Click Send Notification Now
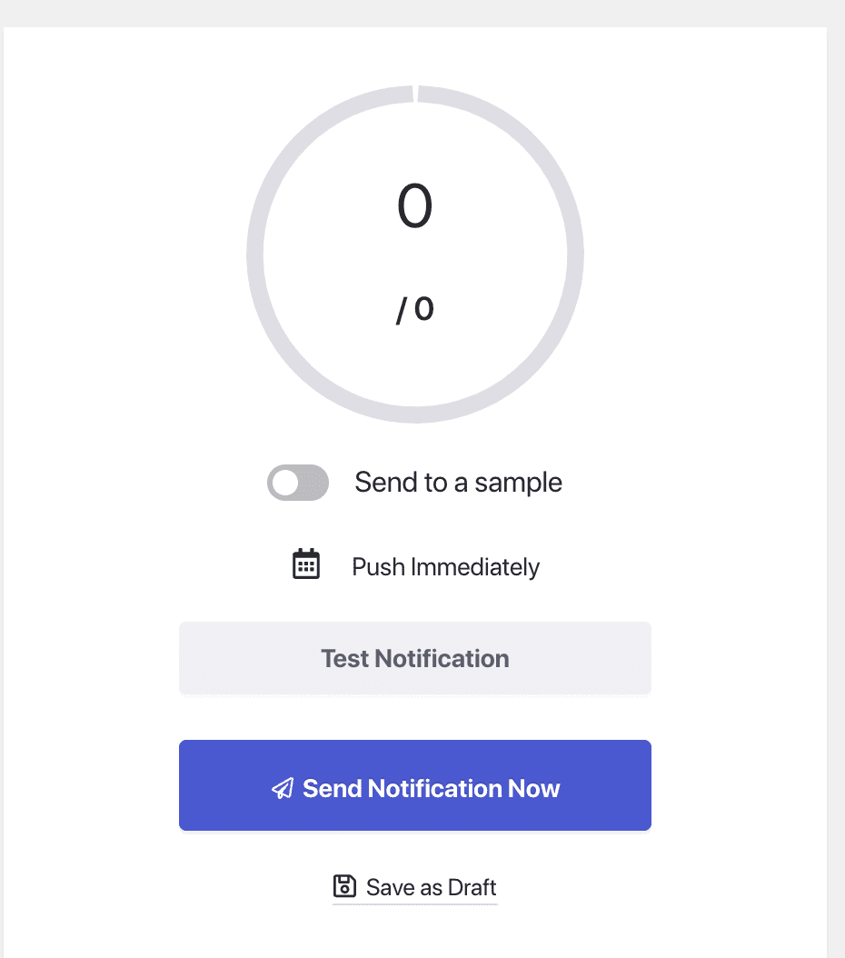Image resolution: width=845 pixels, height=958 pixels. [x=414, y=785]
